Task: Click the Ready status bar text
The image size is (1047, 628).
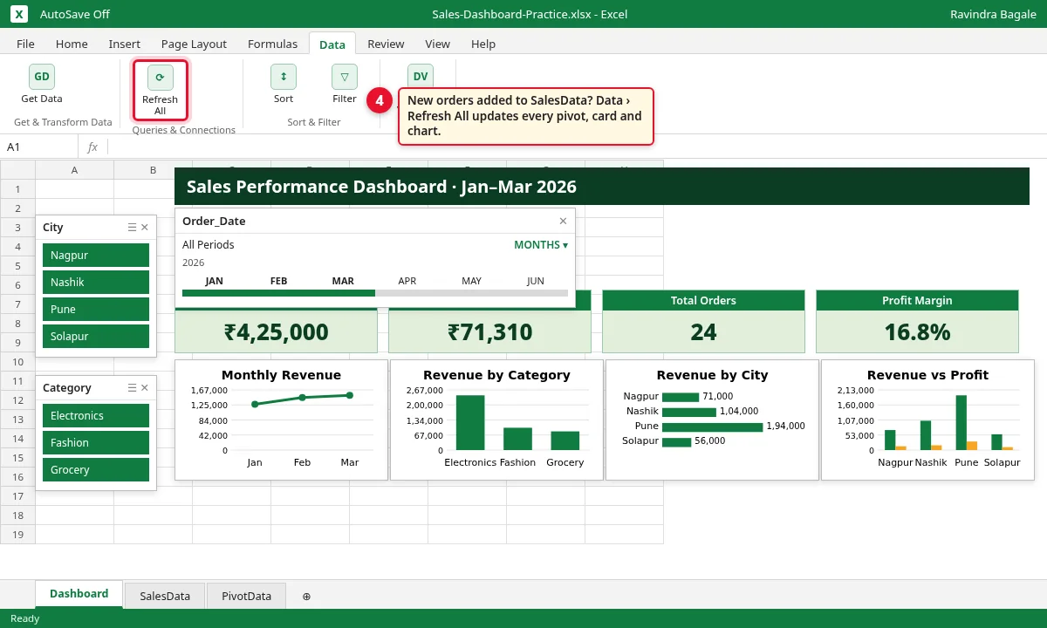Action: pos(25,618)
